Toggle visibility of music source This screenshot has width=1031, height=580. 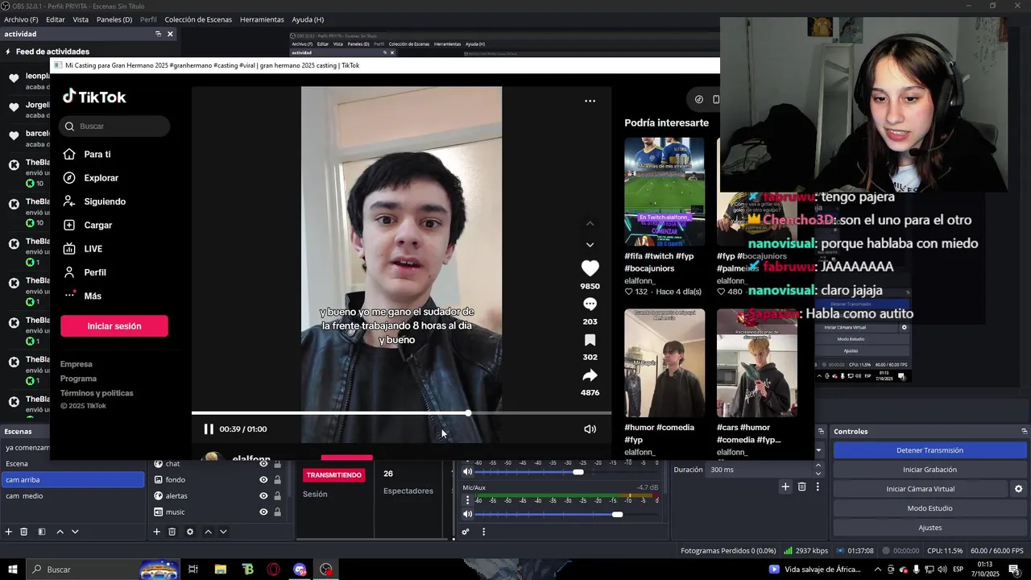(x=263, y=512)
